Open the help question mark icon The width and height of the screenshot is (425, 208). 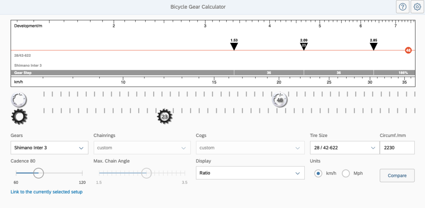pyautogui.click(x=402, y=7)
